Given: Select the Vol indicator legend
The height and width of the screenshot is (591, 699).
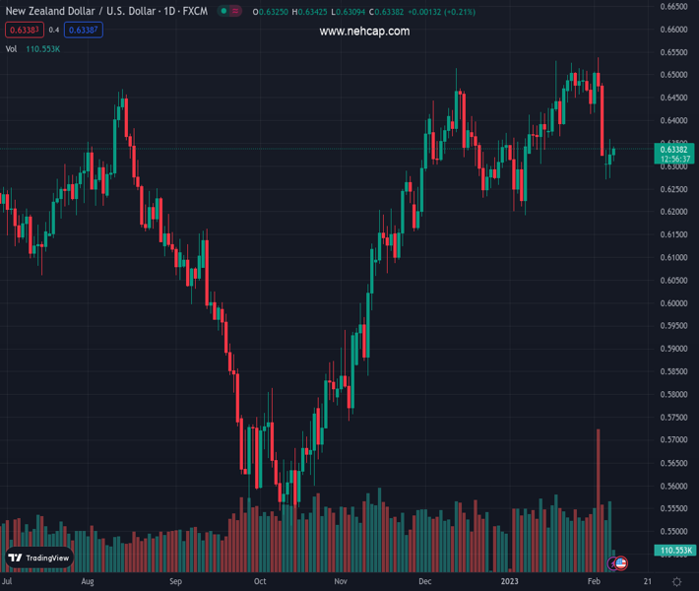Looking at the screenshot, I should (x=11, y=48).
